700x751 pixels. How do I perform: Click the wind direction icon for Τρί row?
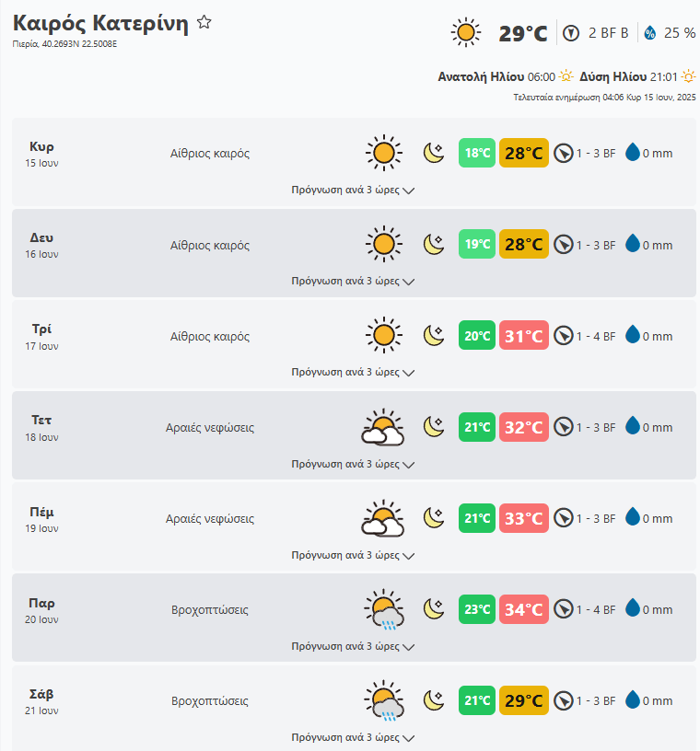point(564,336)
